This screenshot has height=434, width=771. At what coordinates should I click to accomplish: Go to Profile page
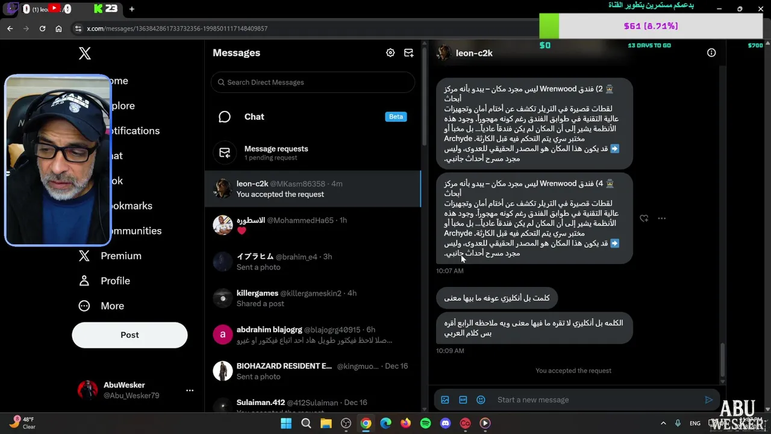(x=105, y=281)
